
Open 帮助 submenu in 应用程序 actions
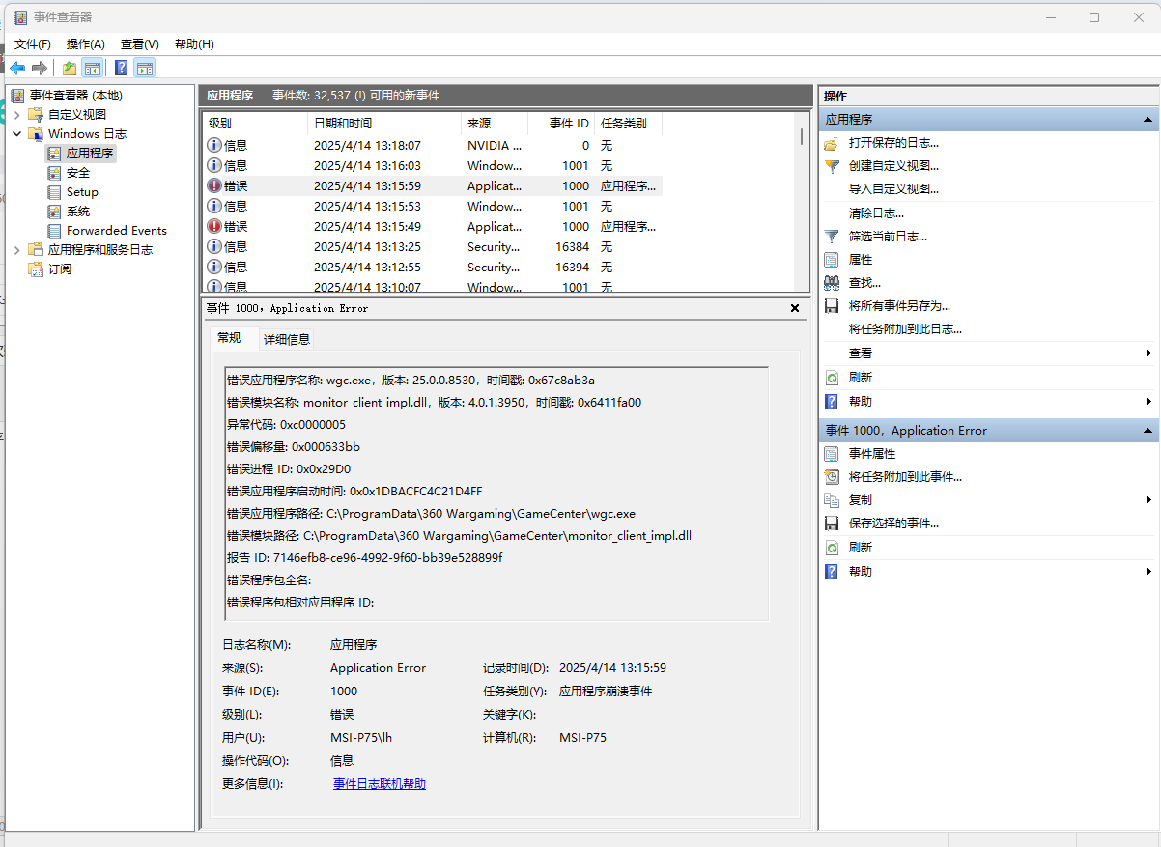click(x=1148, y=401)
